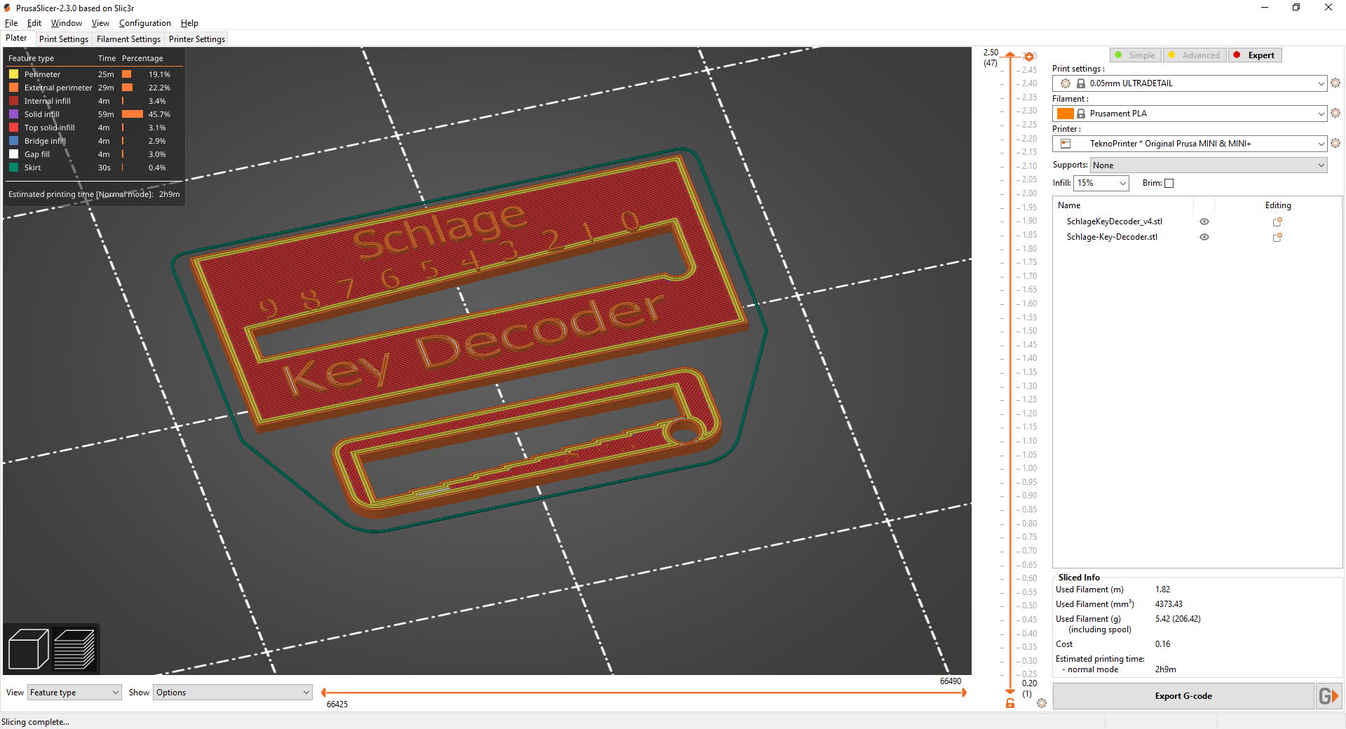
Task: Open the File menu
Action: [11, 23]
